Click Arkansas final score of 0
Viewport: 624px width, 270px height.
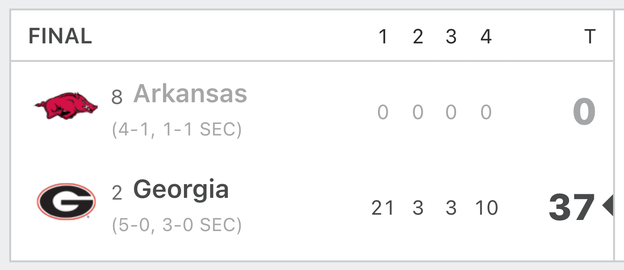click(584, 112)
